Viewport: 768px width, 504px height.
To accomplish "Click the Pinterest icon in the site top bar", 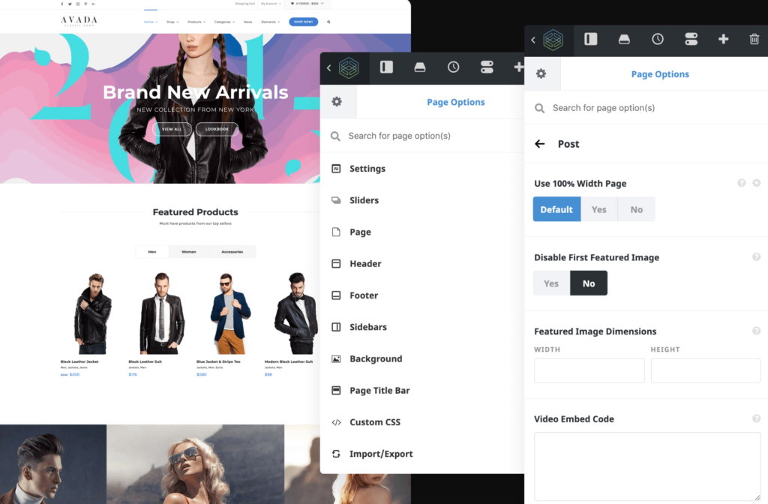I will [85, 4].
